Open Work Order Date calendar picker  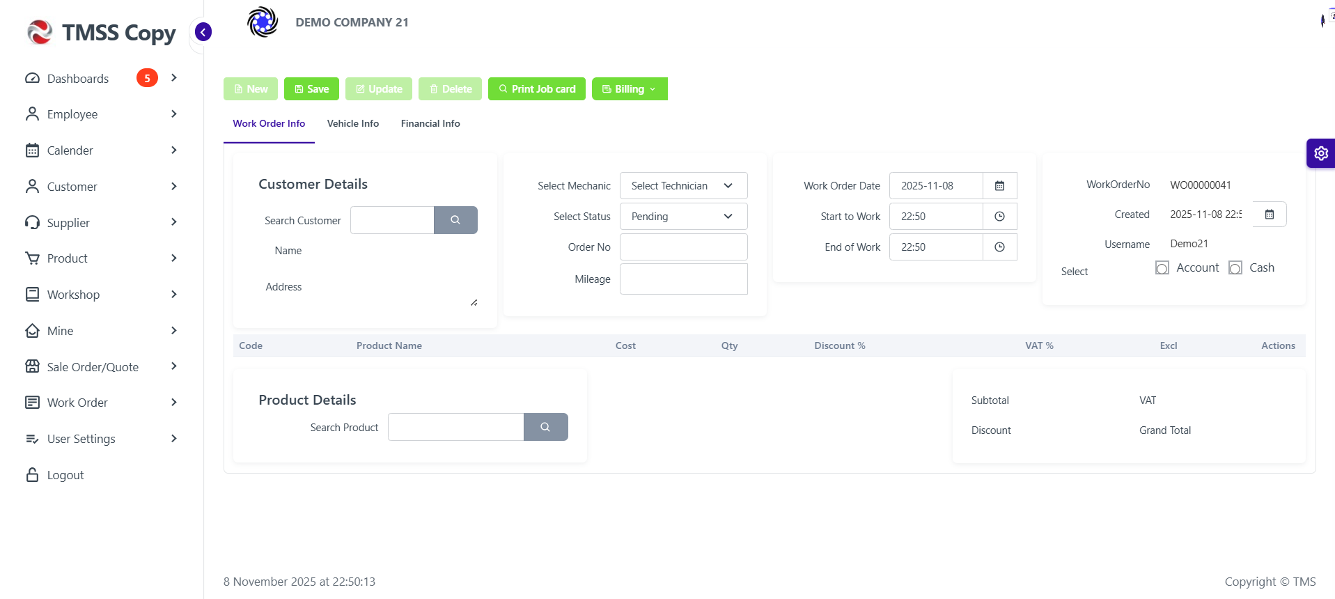tap(999, 186)
